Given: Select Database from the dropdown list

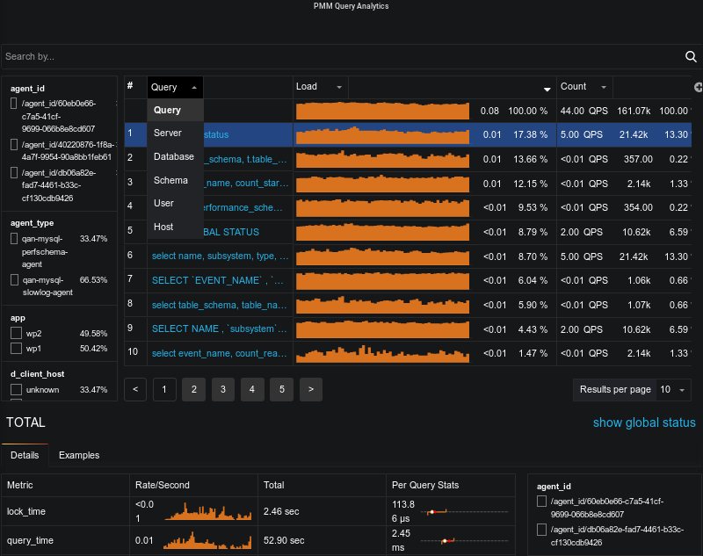Looking at the screenshot, I should pos(174,156).
